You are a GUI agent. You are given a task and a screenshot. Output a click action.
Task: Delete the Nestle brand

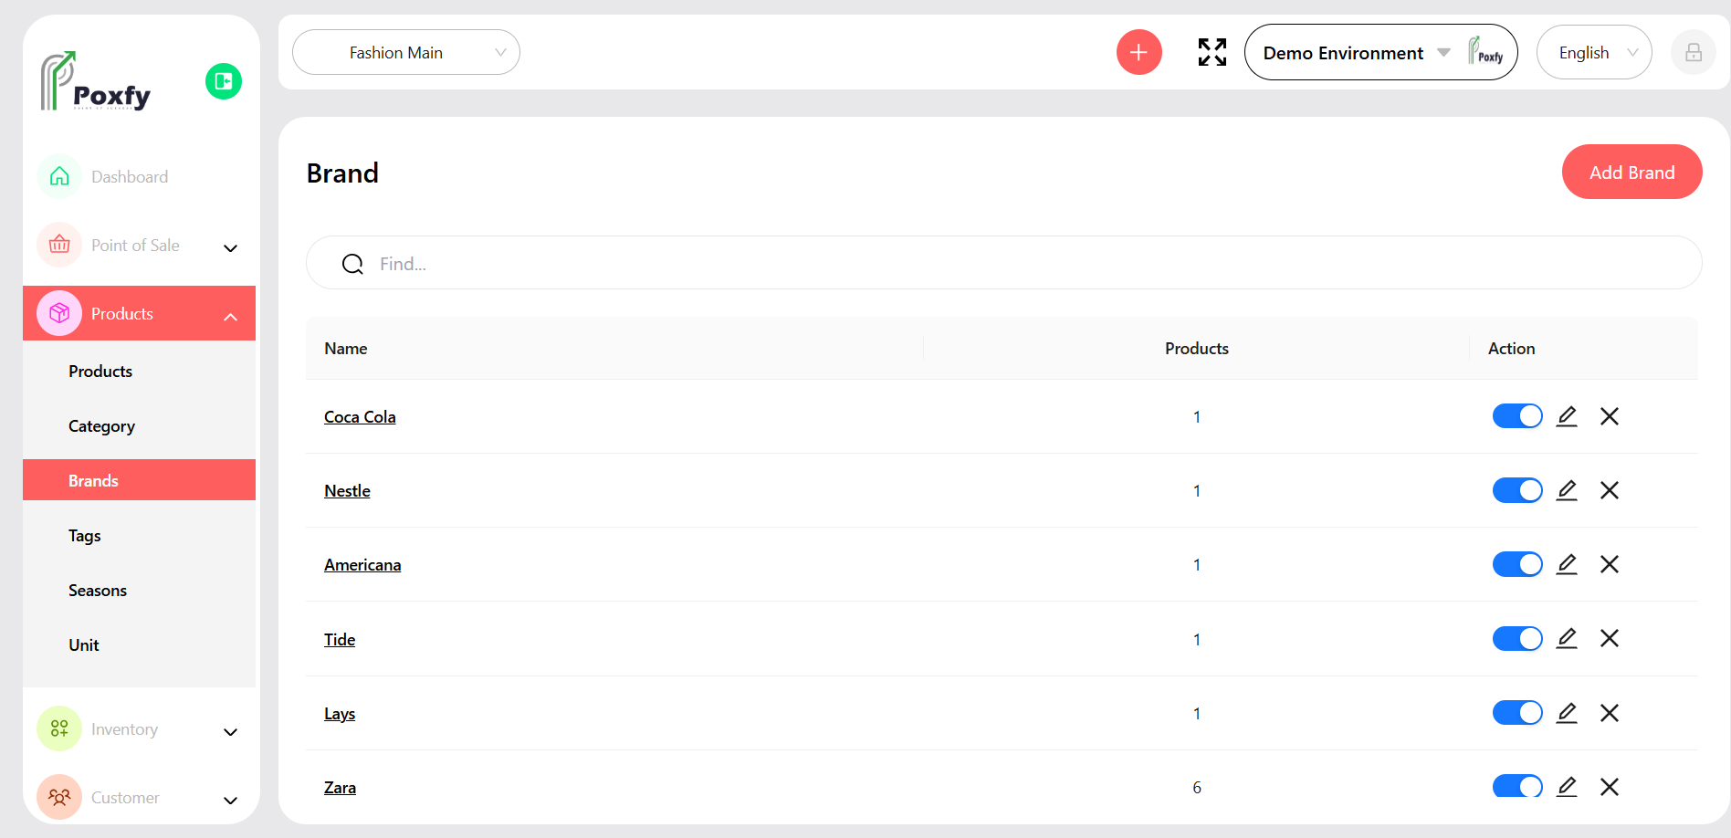coord(1610,490)
